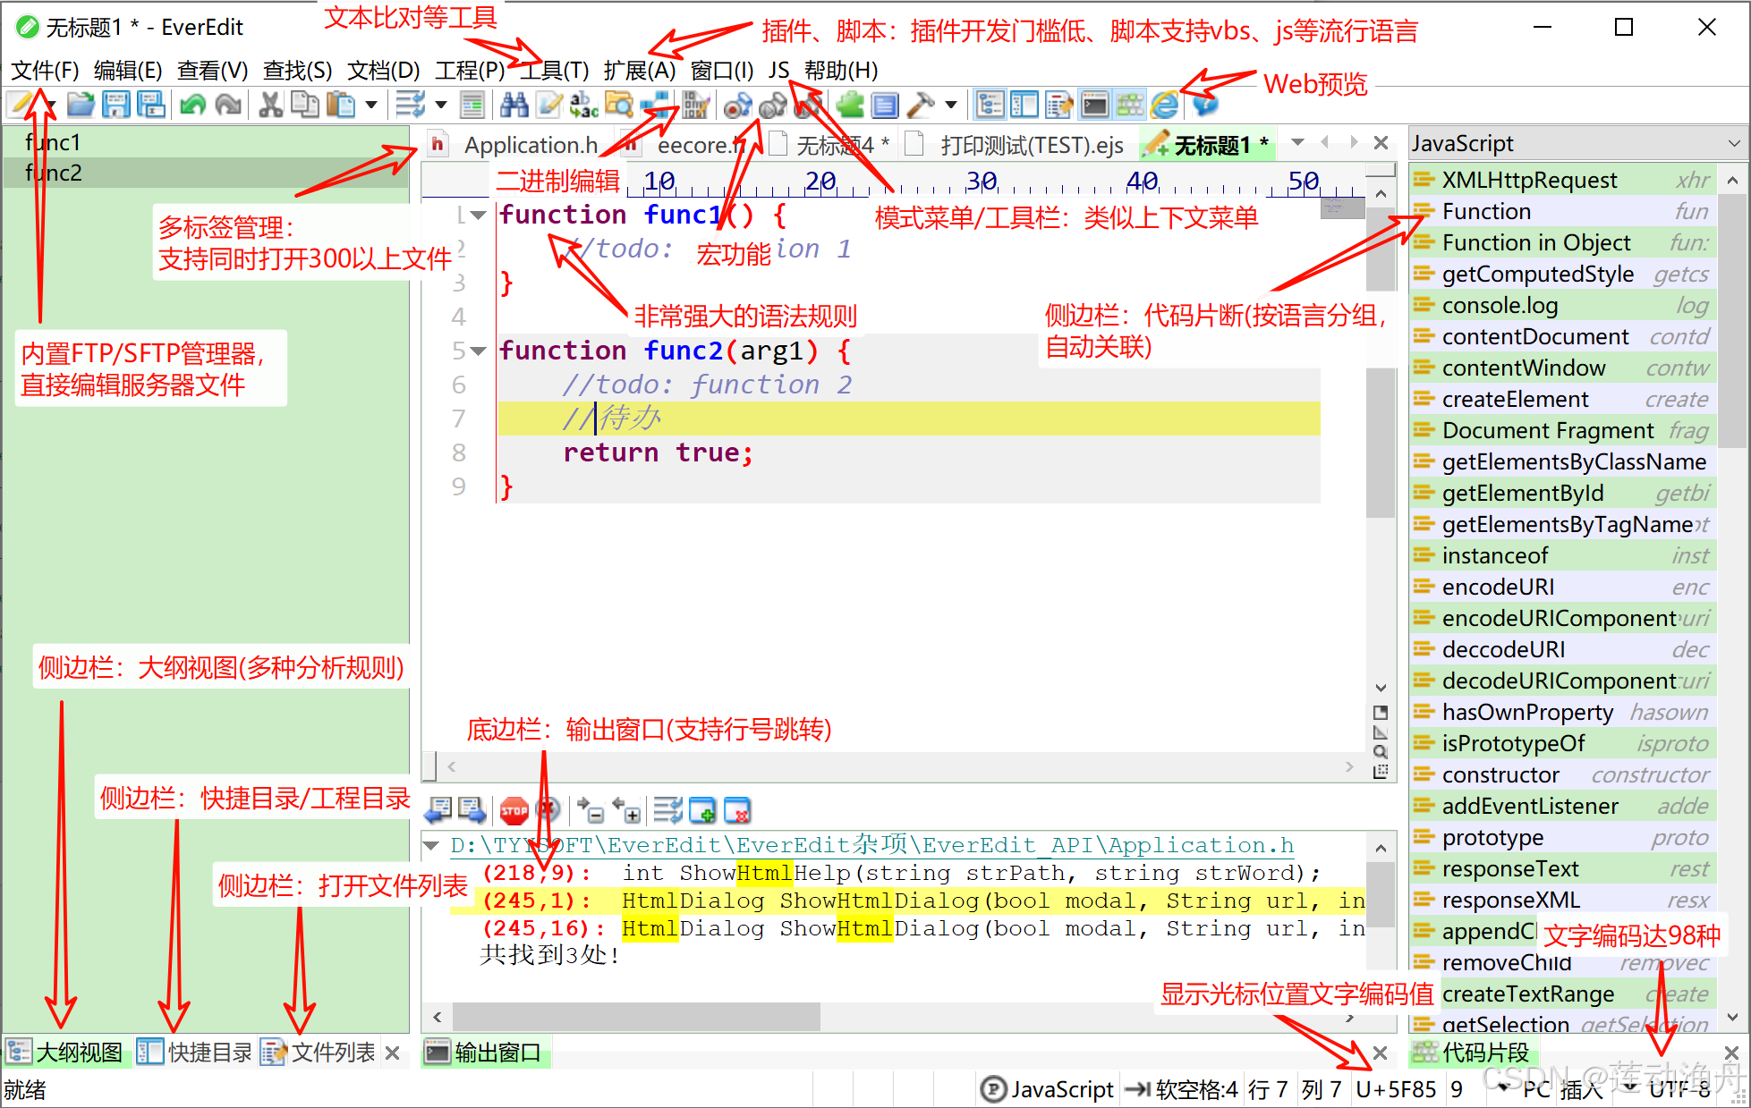Click the Find binoculars icon
This screenshot has width=1751, height=1108.
pos(514,105)
